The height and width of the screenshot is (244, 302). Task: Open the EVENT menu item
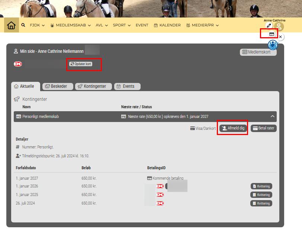point(142,25)
